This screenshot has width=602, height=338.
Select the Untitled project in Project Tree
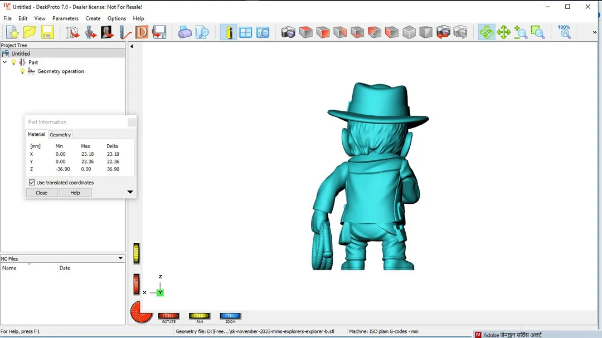pyautogui.click(x=21, y=53)
